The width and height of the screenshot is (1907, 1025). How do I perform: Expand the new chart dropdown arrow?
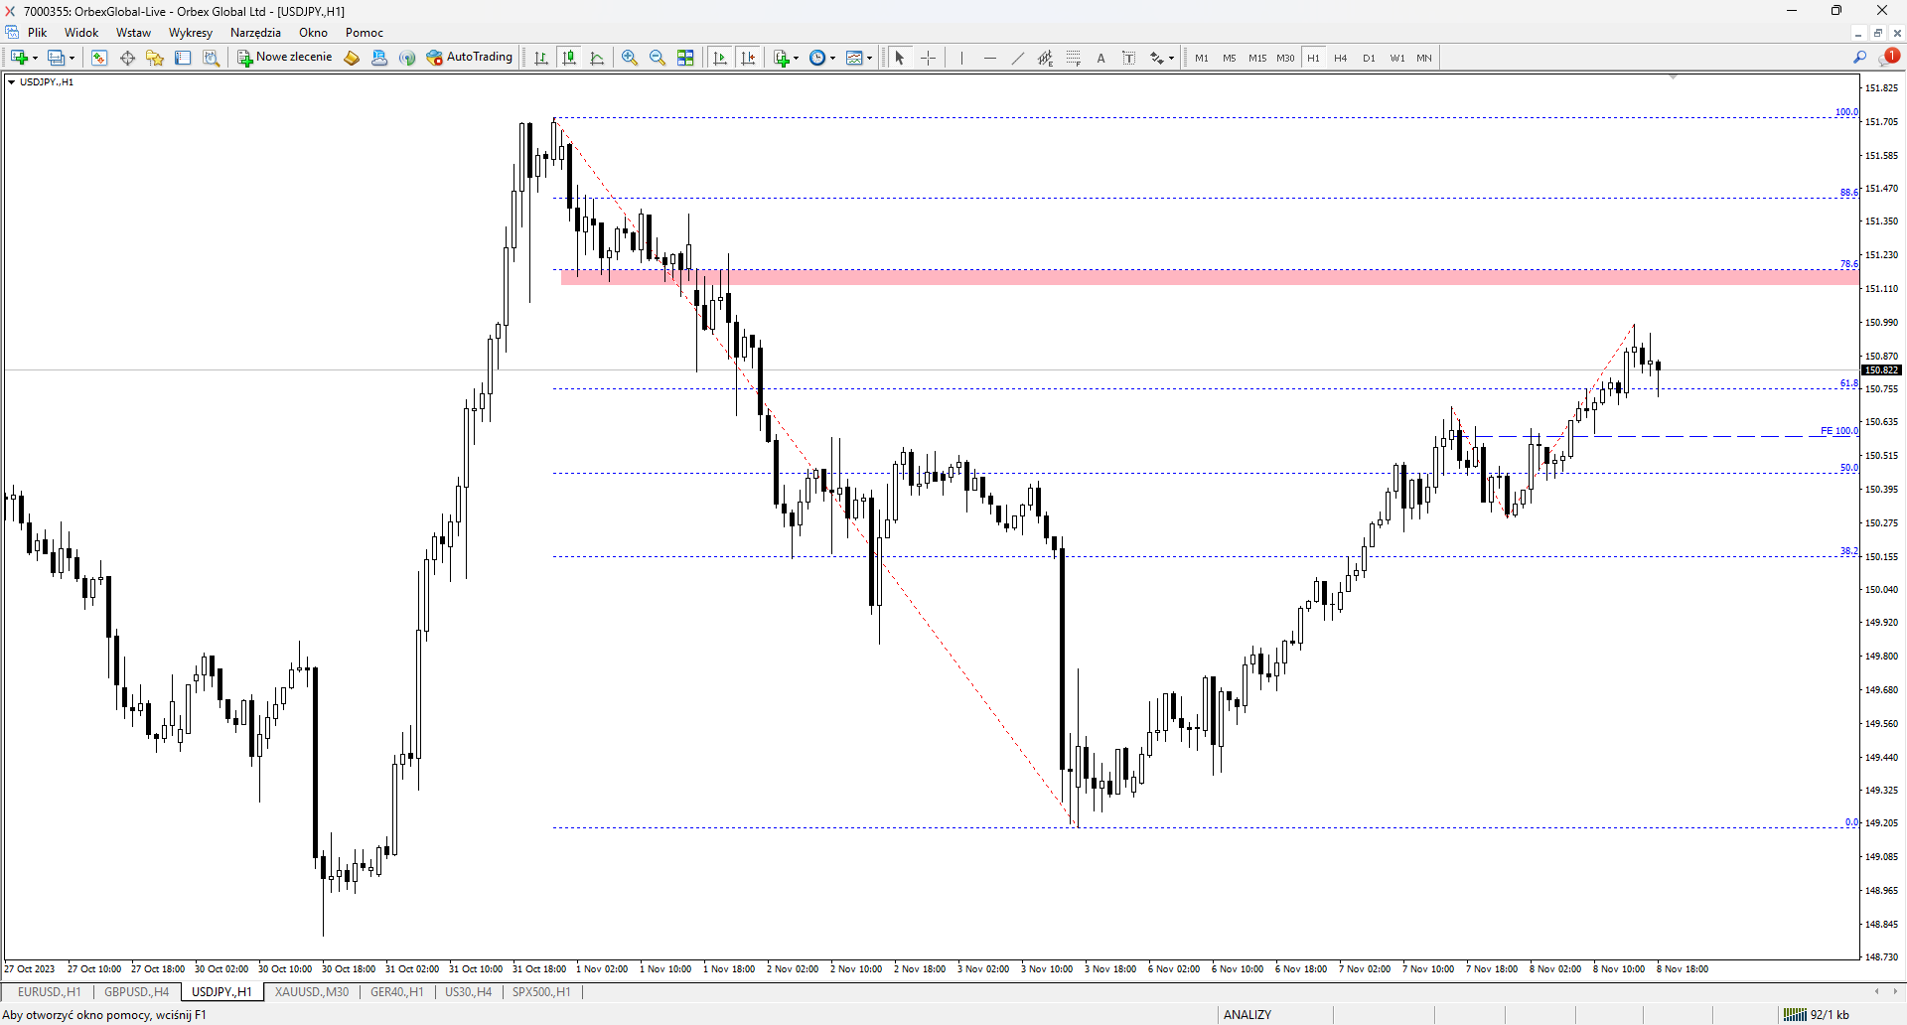tap(36, 59)
